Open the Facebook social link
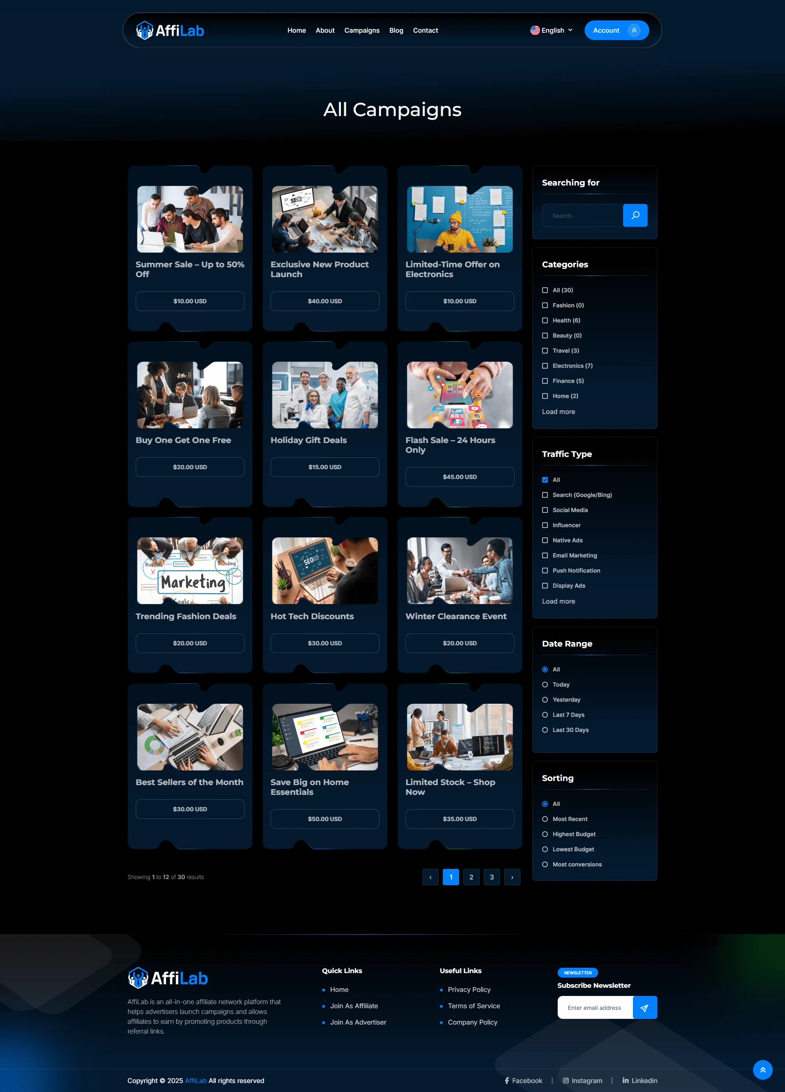Viewport: 785px width, 1092px height. coord(523,1081)
